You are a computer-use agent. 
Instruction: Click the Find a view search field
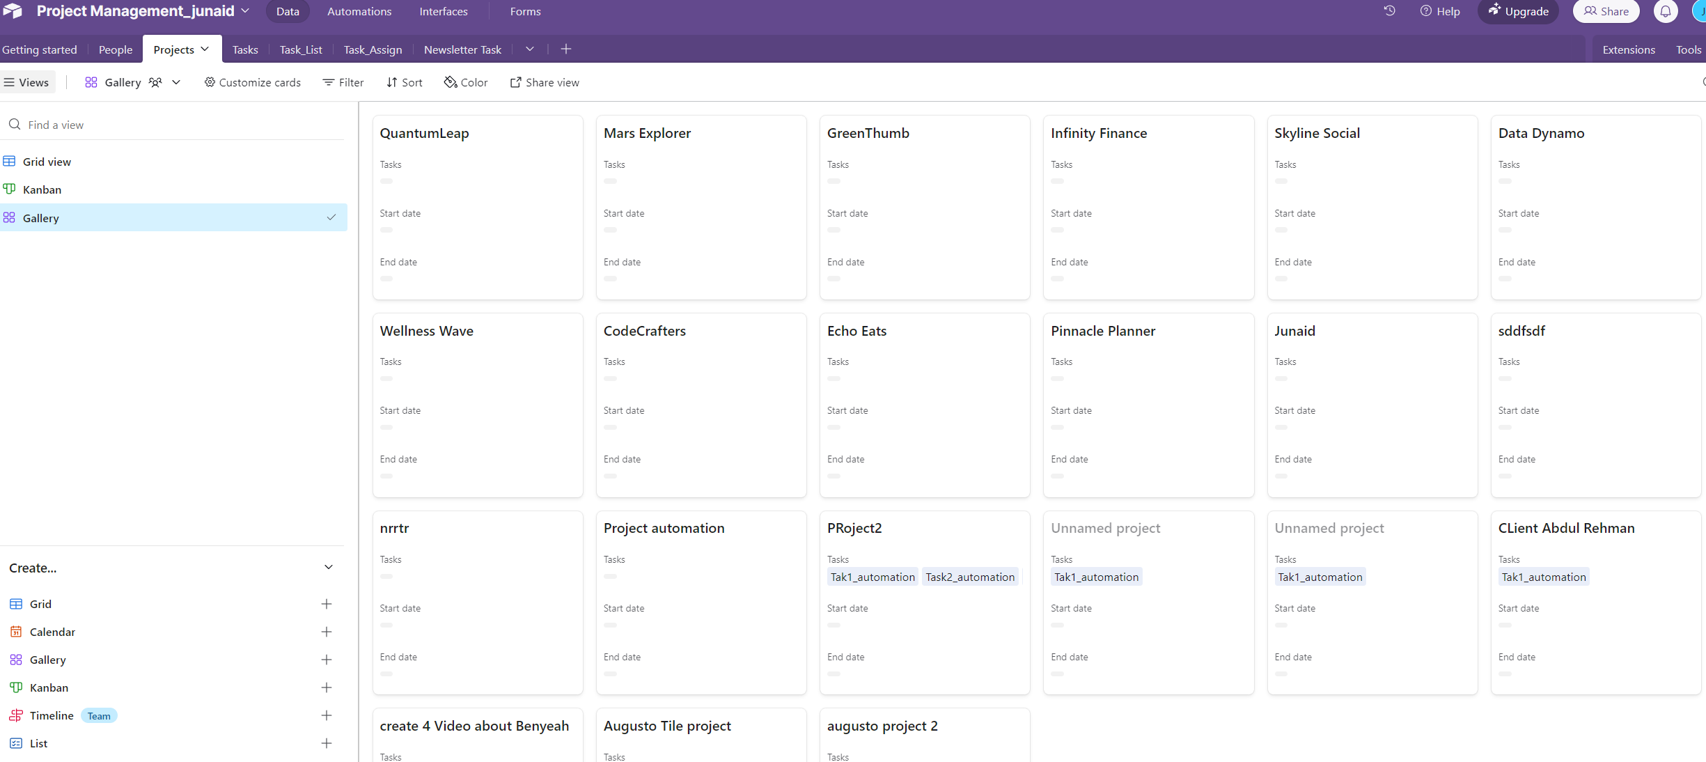tap(173, 125)
